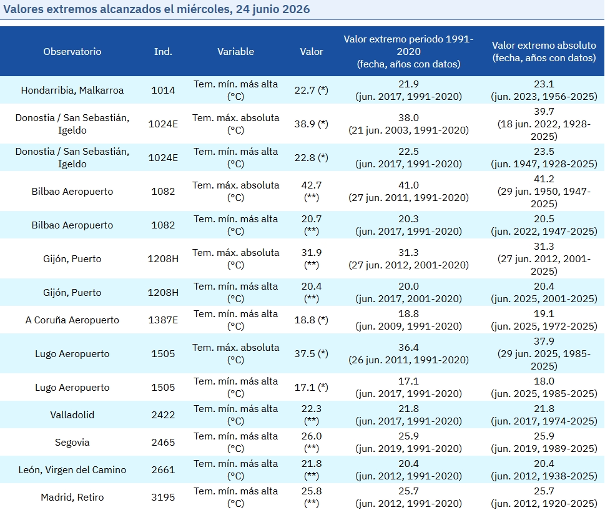The image size is (605, 510).
Task: Select station code 3195 cell
Action: point(163,497)
